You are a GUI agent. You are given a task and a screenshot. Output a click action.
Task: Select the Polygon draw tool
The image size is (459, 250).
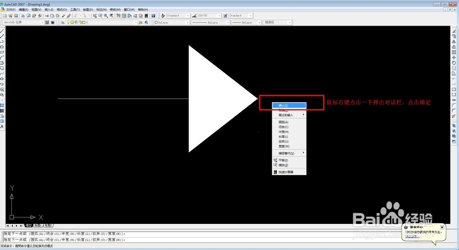click(2, 47)
